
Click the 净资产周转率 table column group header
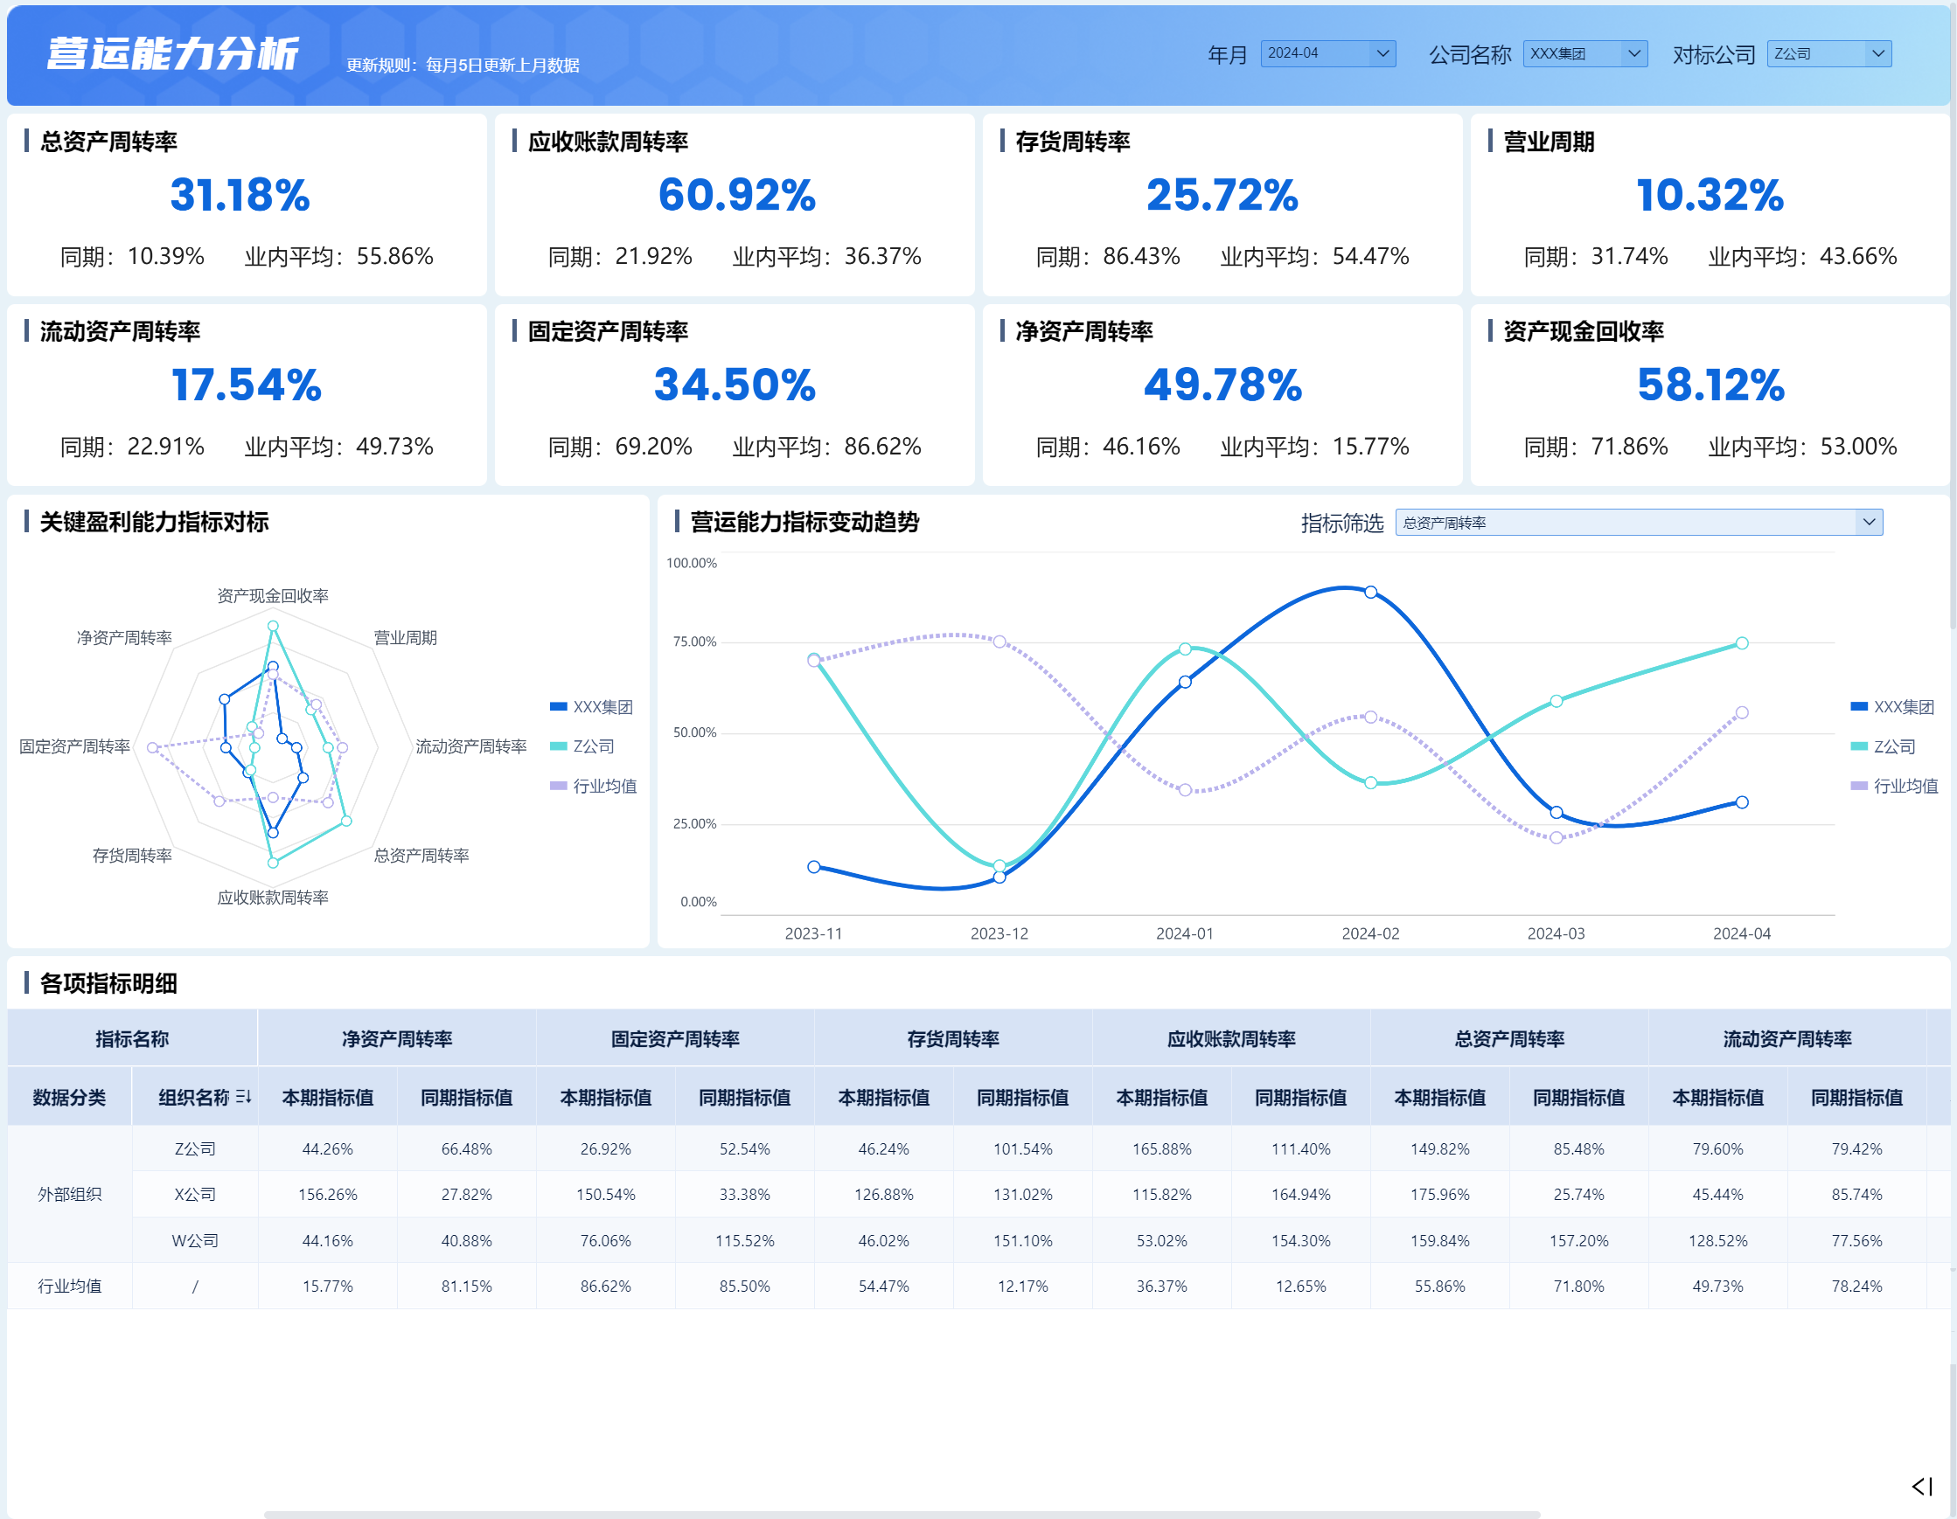tap(397, 1039)
